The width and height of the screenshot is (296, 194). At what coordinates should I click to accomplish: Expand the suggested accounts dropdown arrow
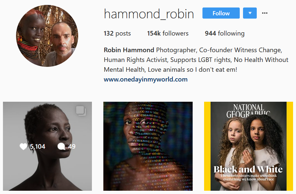point(250,13)
